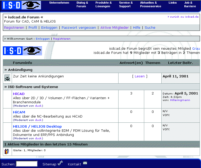Open the Produkte & Lösungen menu

[x=103, y=4]
